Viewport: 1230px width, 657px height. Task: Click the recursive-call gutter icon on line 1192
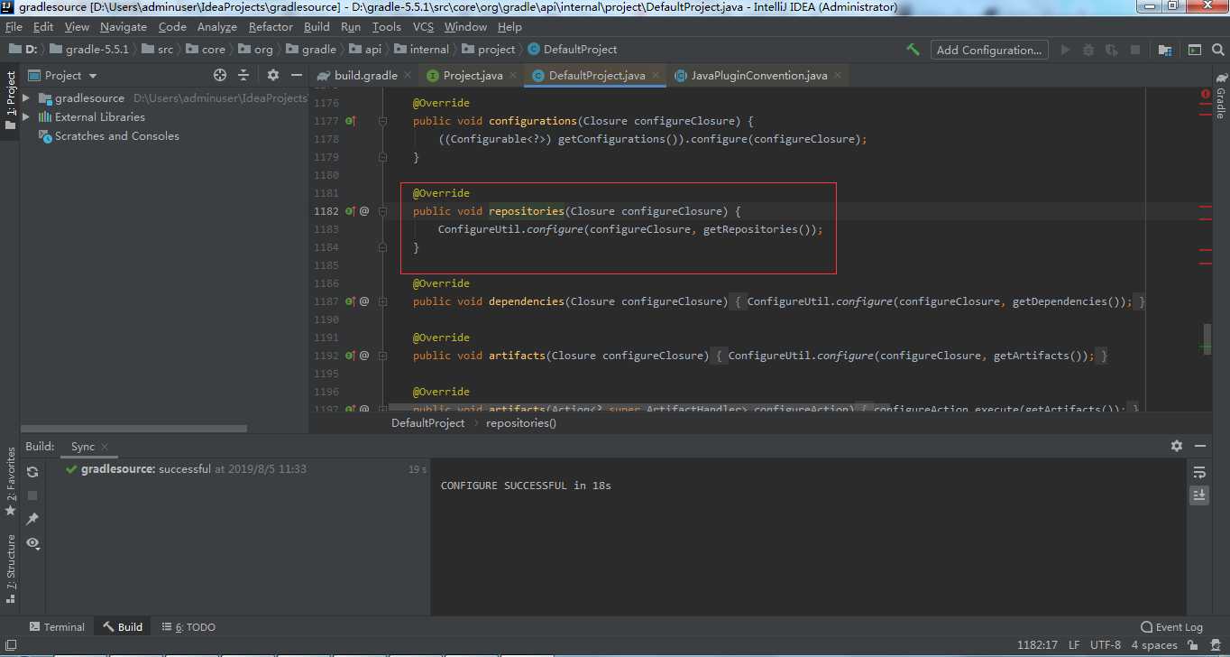364,356
